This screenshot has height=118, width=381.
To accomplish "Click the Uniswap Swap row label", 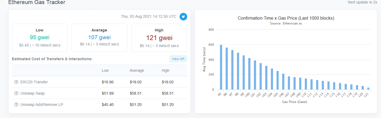I will pyautogui.click(x=33, y=93).
